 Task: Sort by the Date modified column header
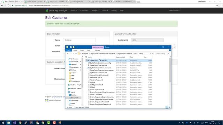tap(121, 57)
